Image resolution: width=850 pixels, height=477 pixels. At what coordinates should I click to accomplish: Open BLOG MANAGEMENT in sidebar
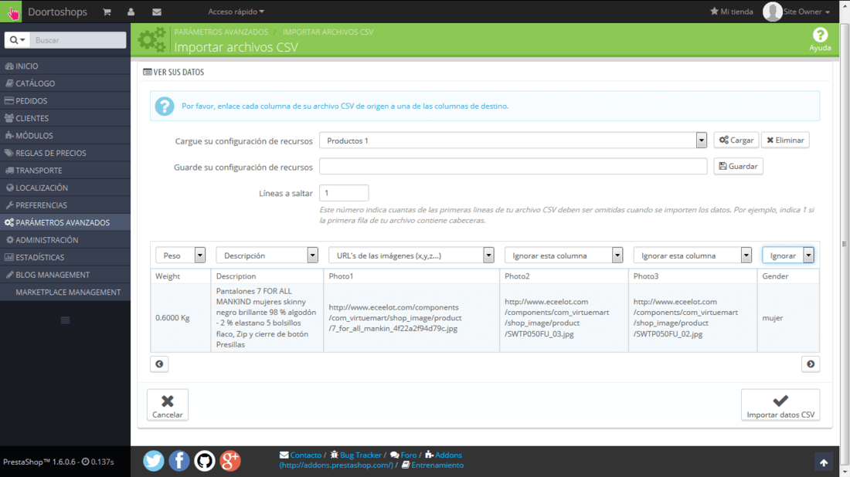(65, 275)
